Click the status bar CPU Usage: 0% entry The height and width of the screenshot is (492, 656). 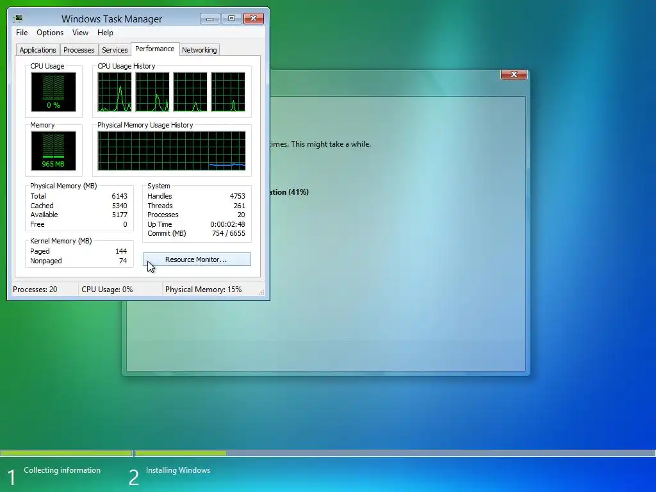tap(107, 290)
